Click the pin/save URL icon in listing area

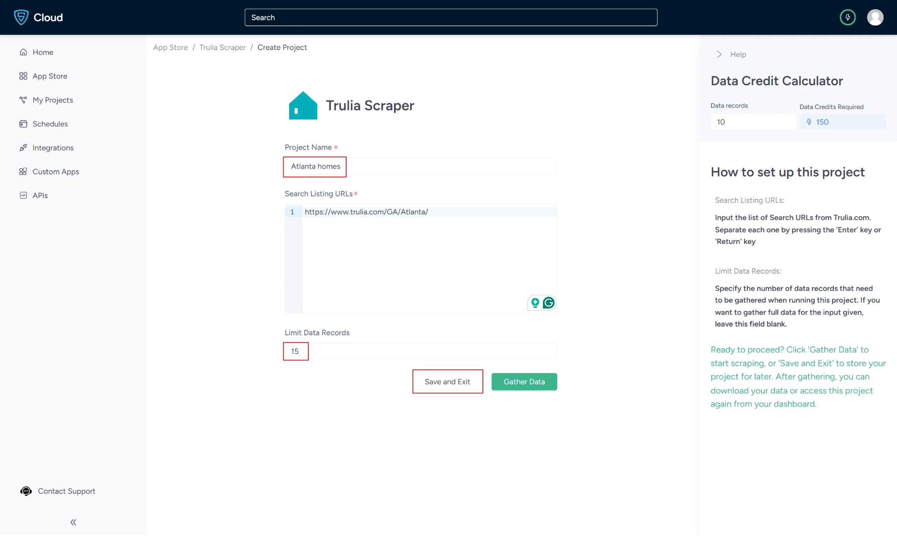(536, 302)
